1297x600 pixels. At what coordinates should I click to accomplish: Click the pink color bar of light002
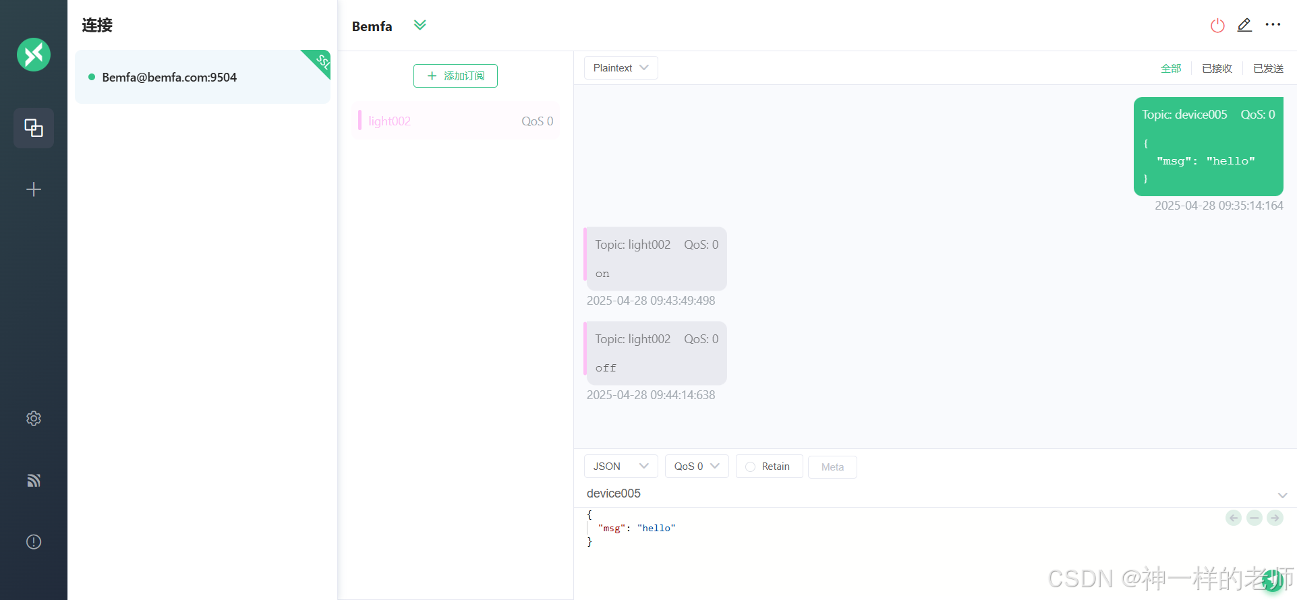pos(359,121)
